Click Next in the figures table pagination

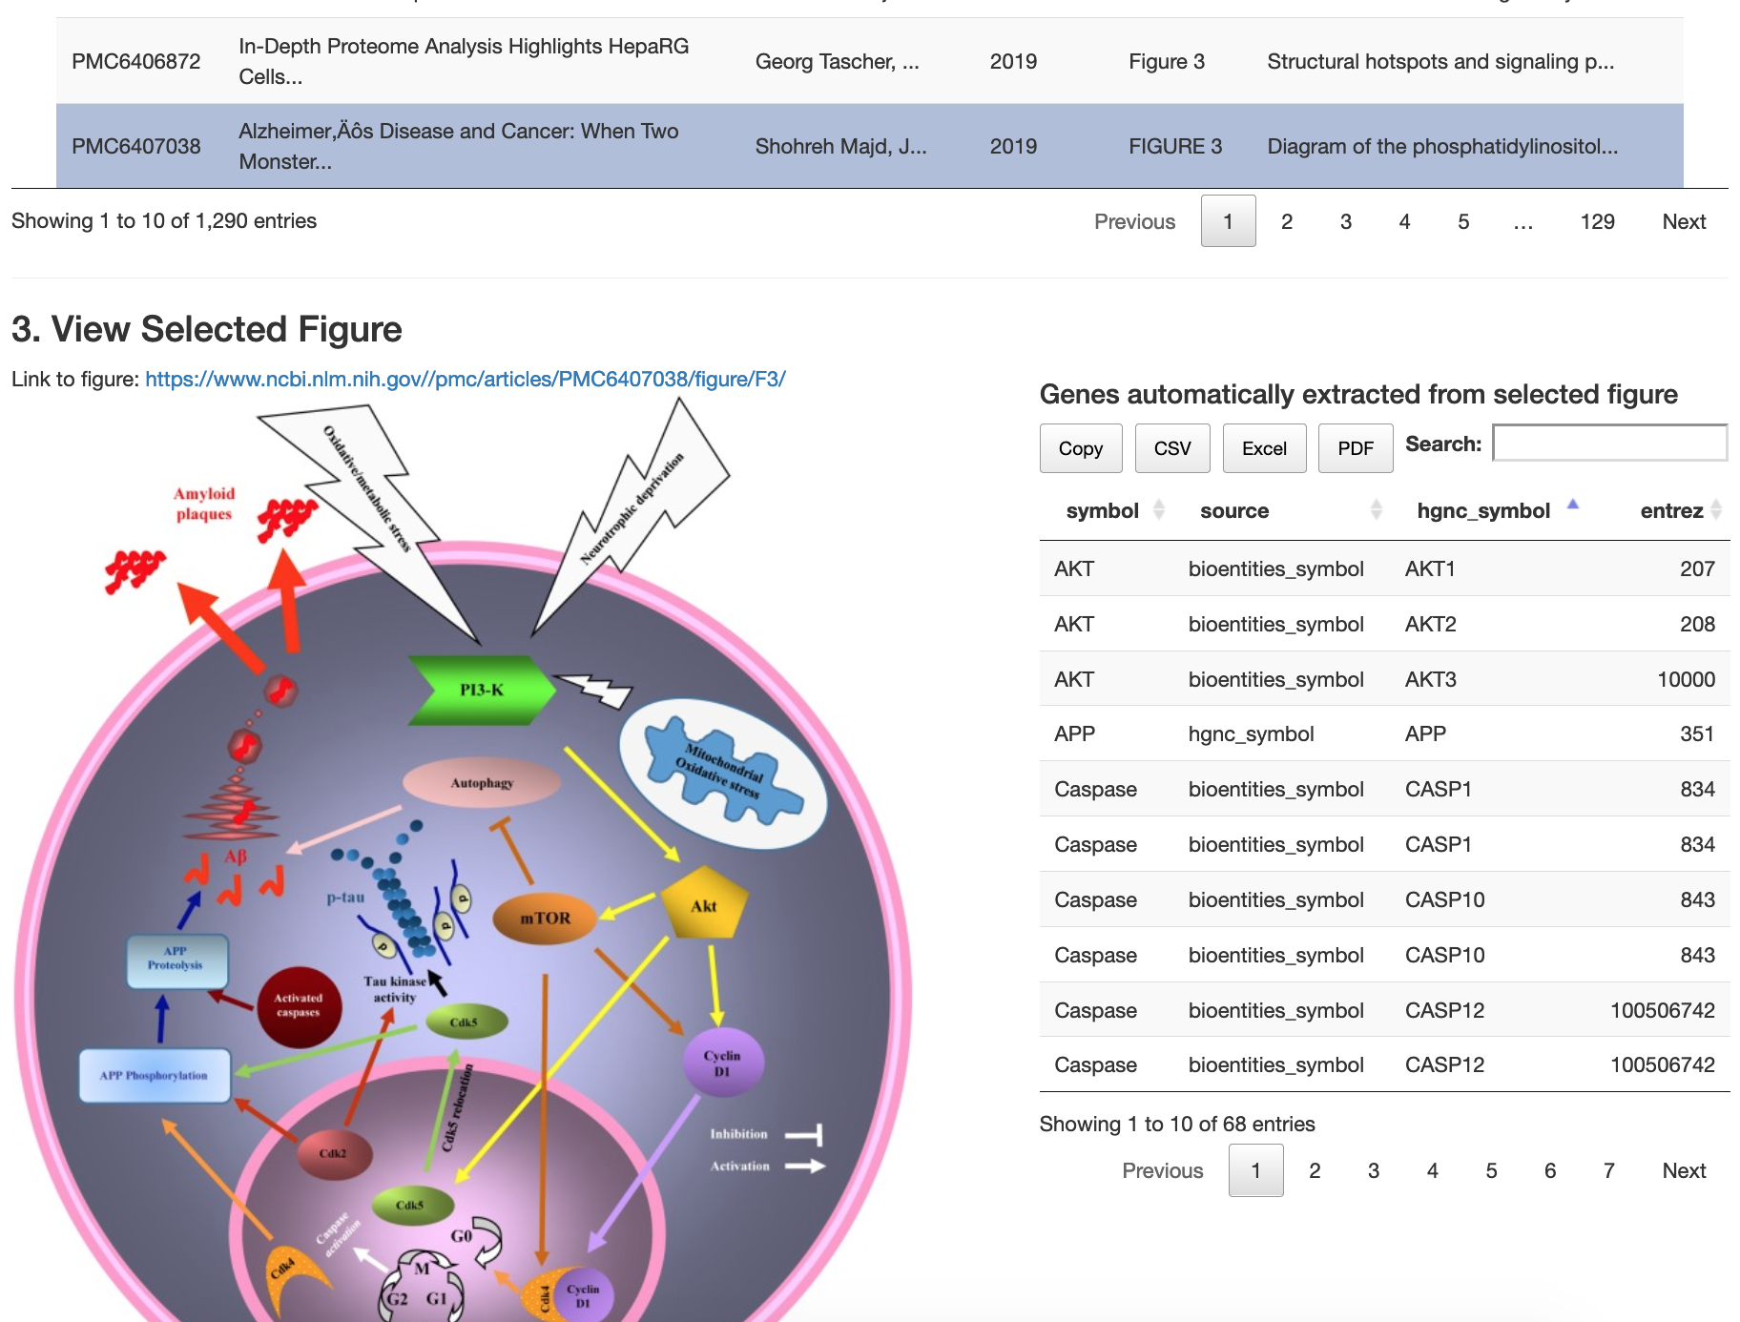point(1683,221)
